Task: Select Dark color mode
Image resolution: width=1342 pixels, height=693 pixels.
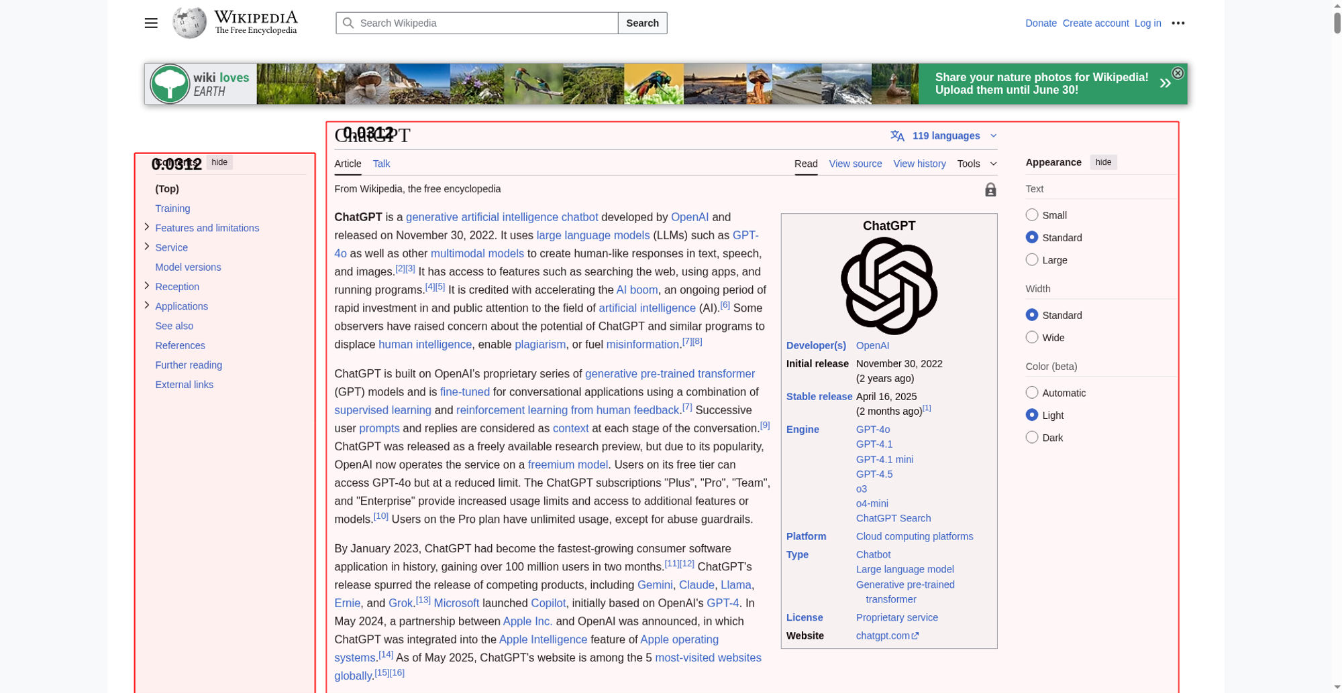Action: [x=1032, y=437]
